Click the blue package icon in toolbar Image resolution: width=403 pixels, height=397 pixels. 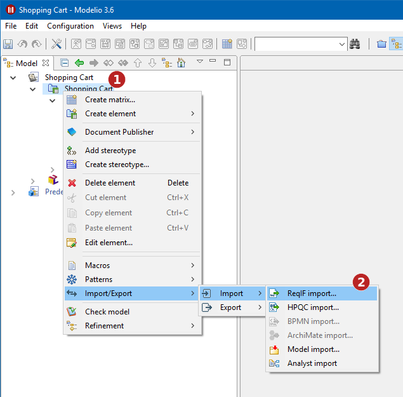pos(381,44)
